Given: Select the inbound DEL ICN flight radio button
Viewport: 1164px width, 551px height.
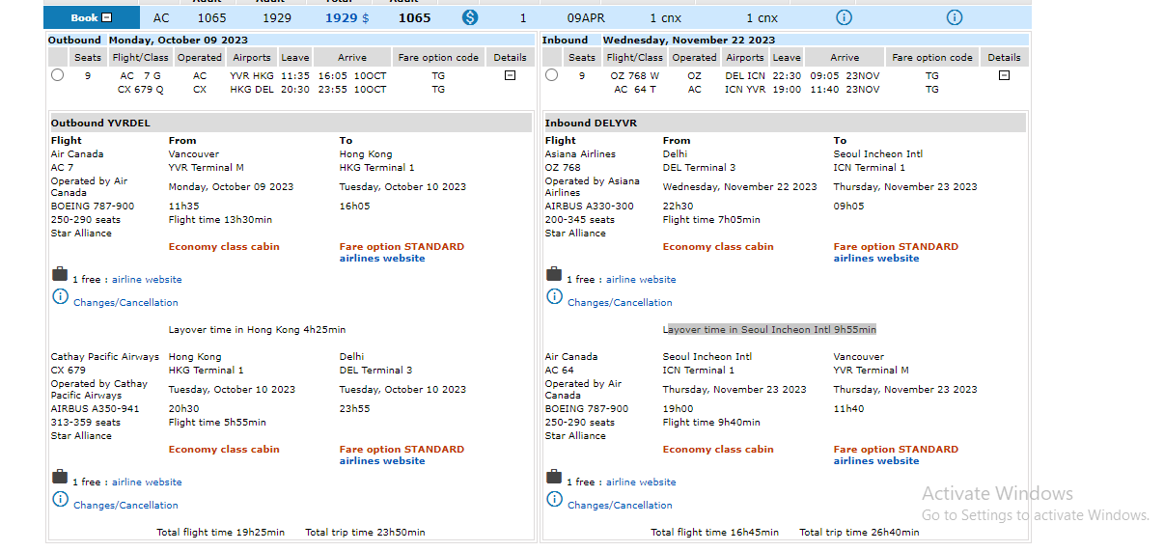Looking at the screenshot, I should [552, 75].
